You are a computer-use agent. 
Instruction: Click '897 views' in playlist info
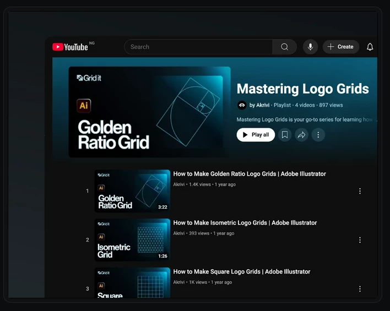click(x=331, y=105)
